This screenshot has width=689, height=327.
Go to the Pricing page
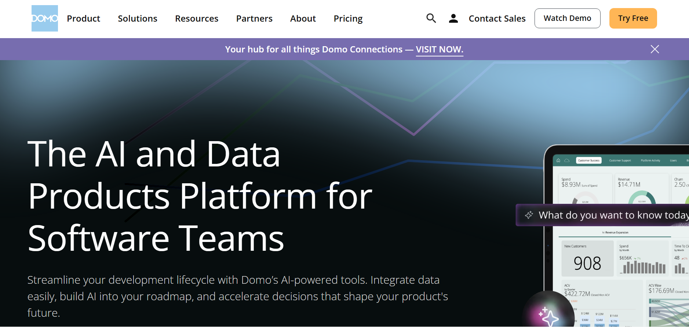pos(348,18)
